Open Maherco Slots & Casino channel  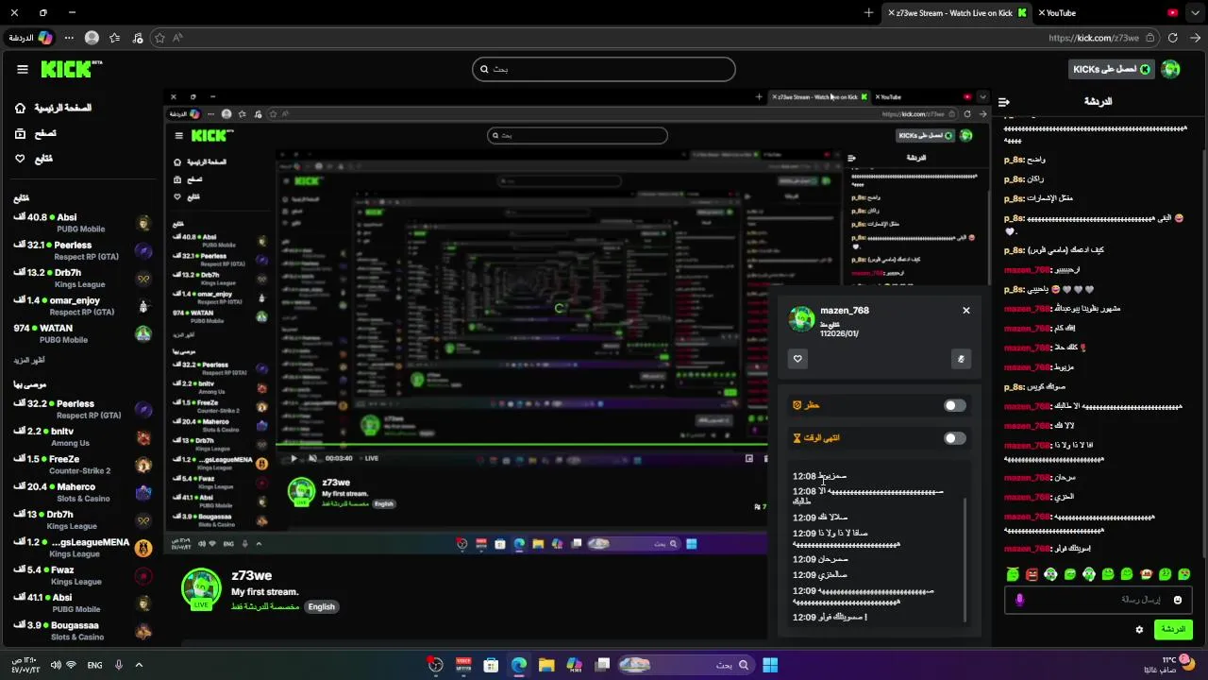point(81,492)
